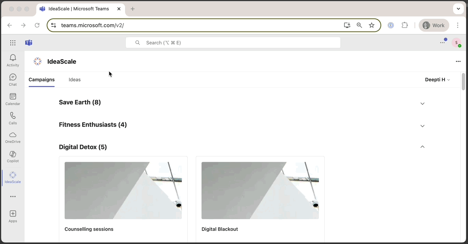Image resolution: width=468 pixels, height=244 pixels.
Task: Open IdeaScale app more options menu
Action: 458,62
